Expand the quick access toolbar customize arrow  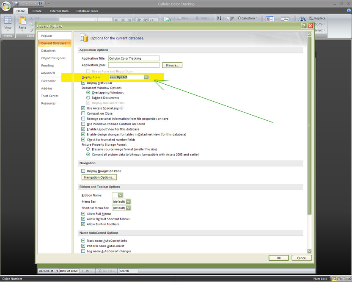point(48,3)
